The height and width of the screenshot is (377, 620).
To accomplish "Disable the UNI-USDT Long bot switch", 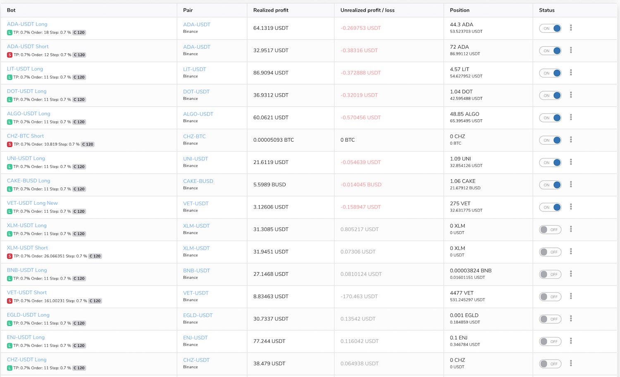I will point(550,163).
